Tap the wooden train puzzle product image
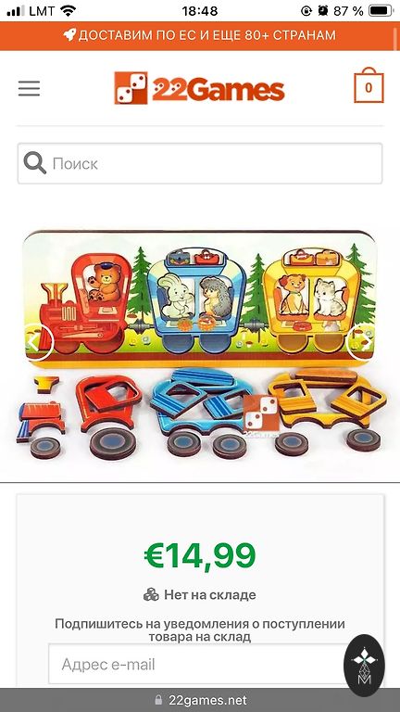Screen dimensions: 400x712 [x=200, y=346]
